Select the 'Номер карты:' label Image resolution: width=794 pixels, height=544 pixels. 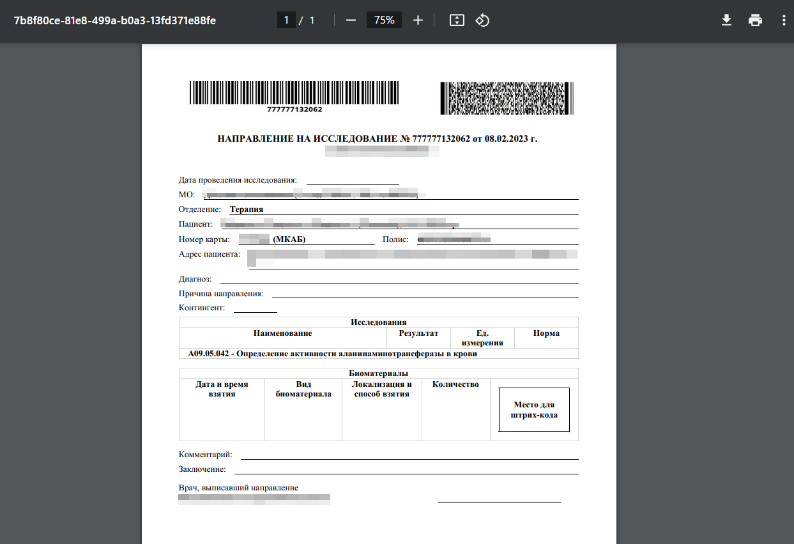click(x=204, y=239)
